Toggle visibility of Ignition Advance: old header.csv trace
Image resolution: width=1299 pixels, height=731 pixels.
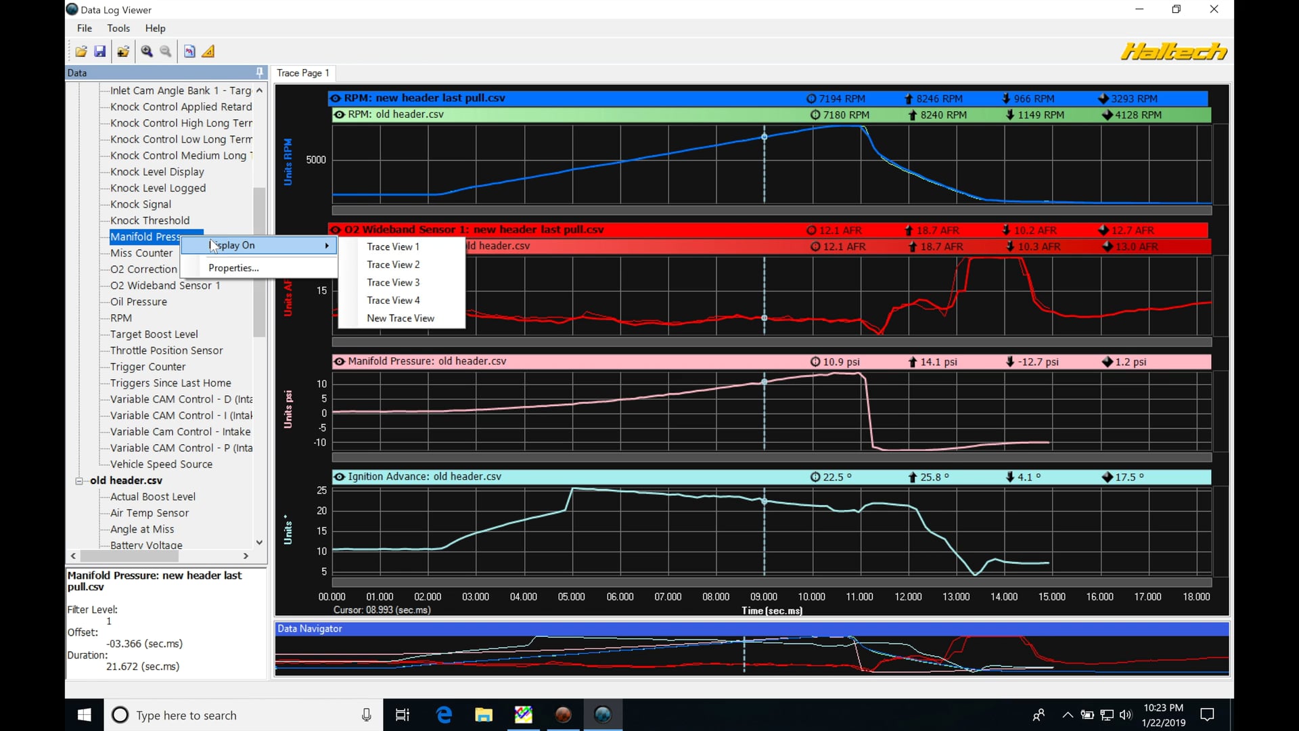point(340,477)
